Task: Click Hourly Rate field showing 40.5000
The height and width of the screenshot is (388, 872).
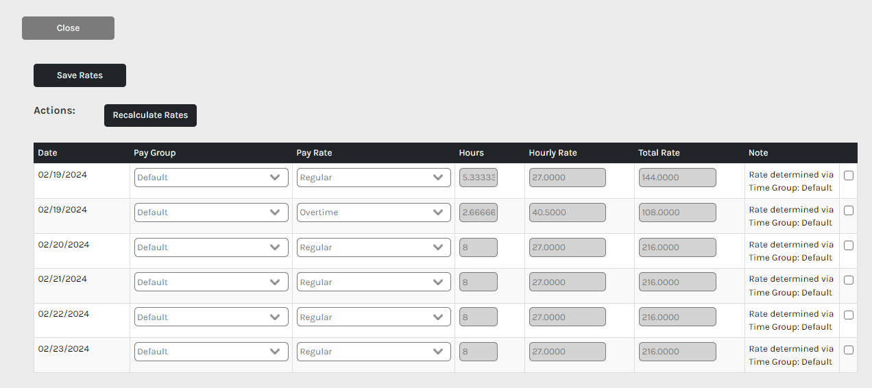Action: tap(568, 213)
